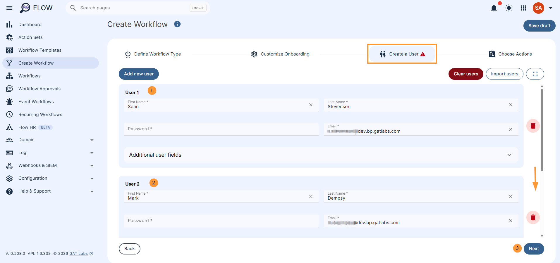
Task: Toggle the hamburger menu
Action: 9,8
